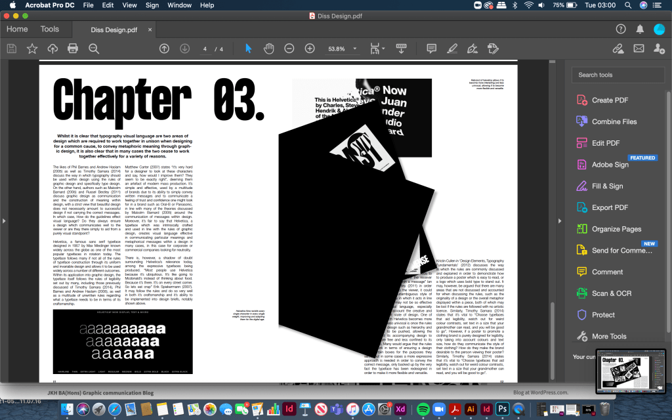Click the zoom out minus icon
This screenshot has width=672, height=420.
point(289,49)
